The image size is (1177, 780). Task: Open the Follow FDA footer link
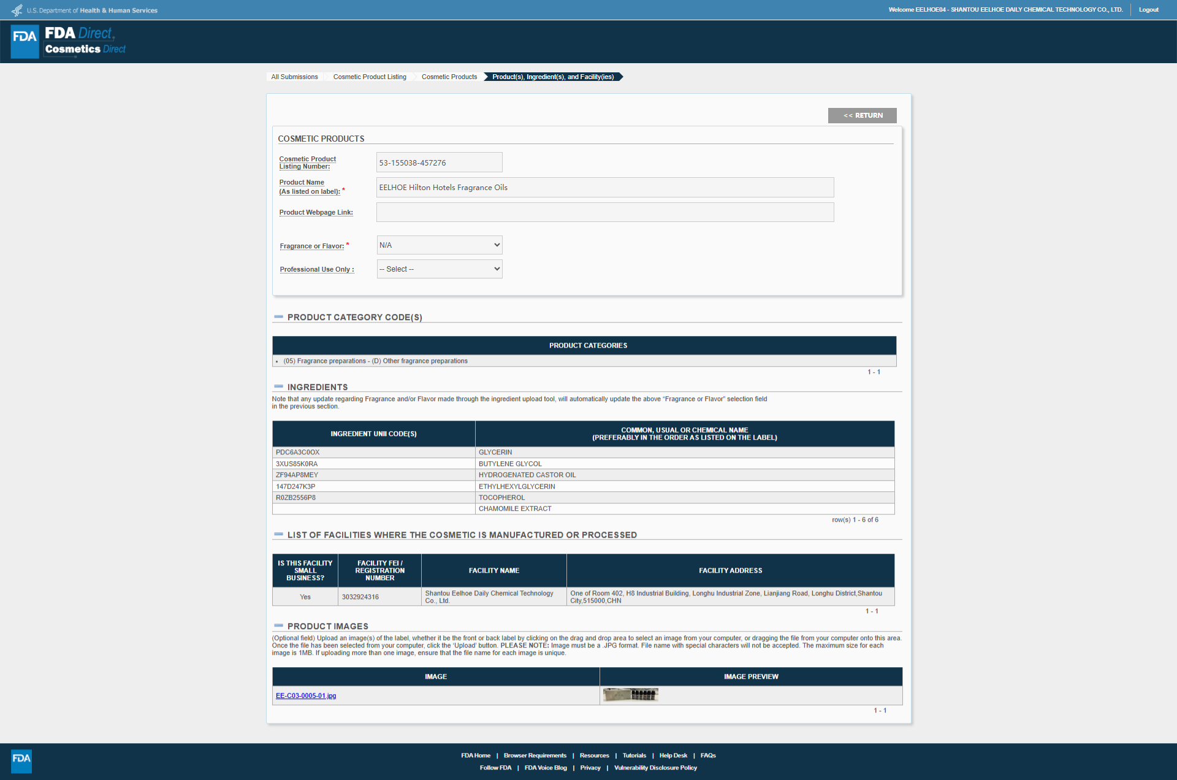pos(495,768)
